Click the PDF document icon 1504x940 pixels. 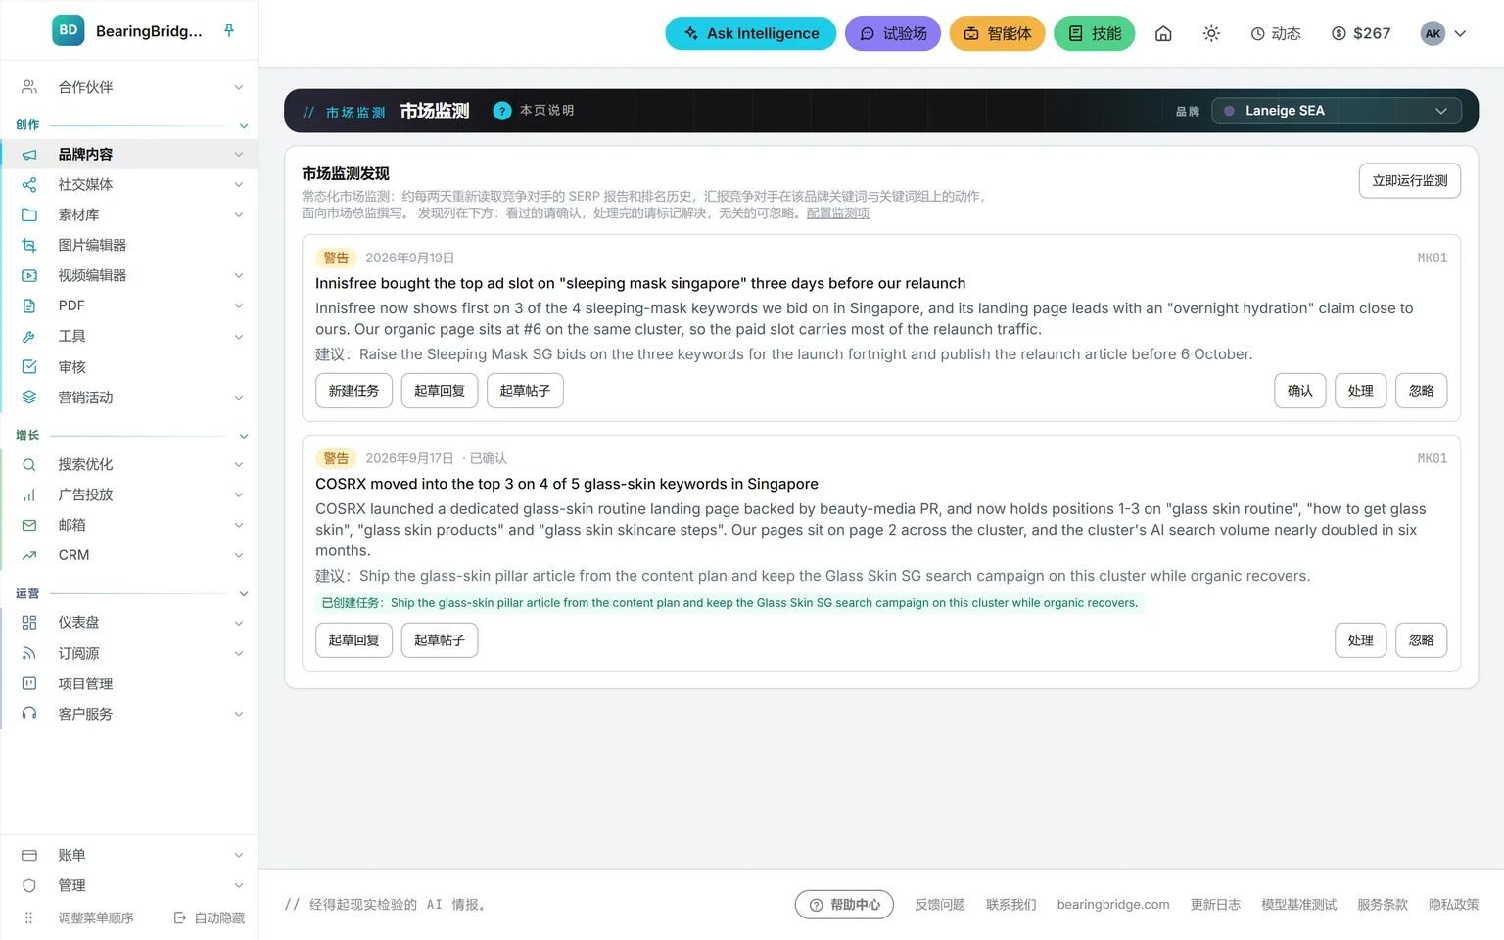29,305
